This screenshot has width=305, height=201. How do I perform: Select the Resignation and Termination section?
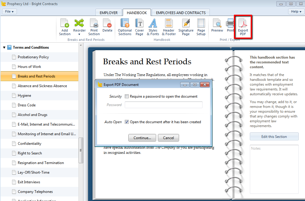point(39,163)
